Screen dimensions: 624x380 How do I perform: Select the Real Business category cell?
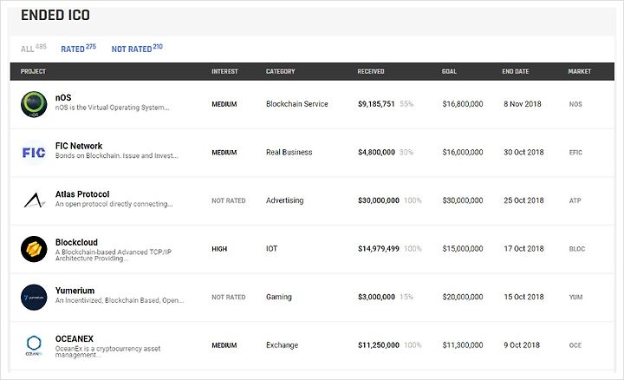(289, 152)
